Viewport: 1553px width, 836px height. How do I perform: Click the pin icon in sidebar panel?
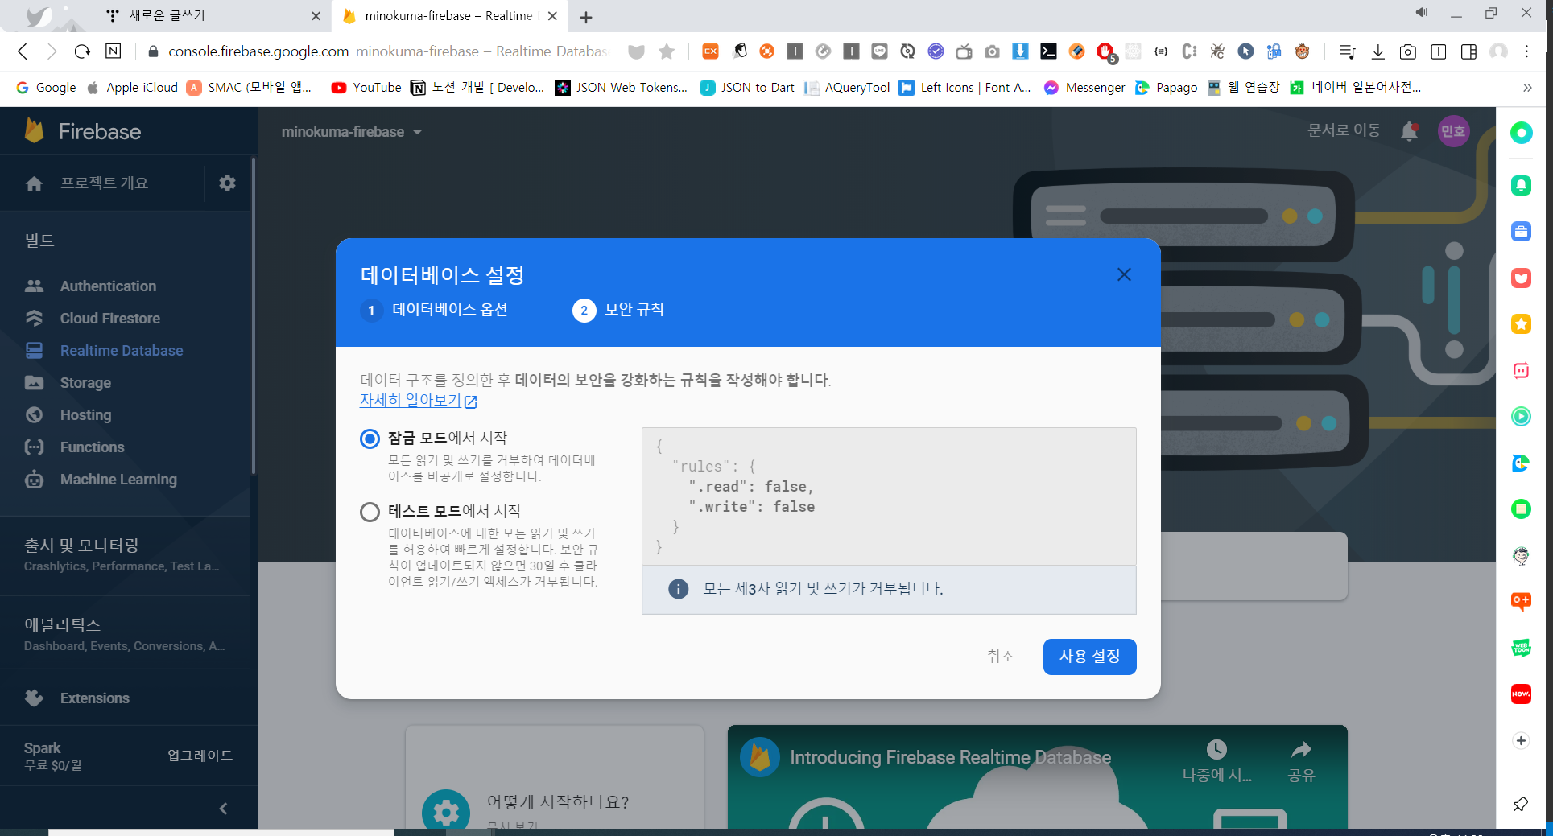coord(1521,804)
